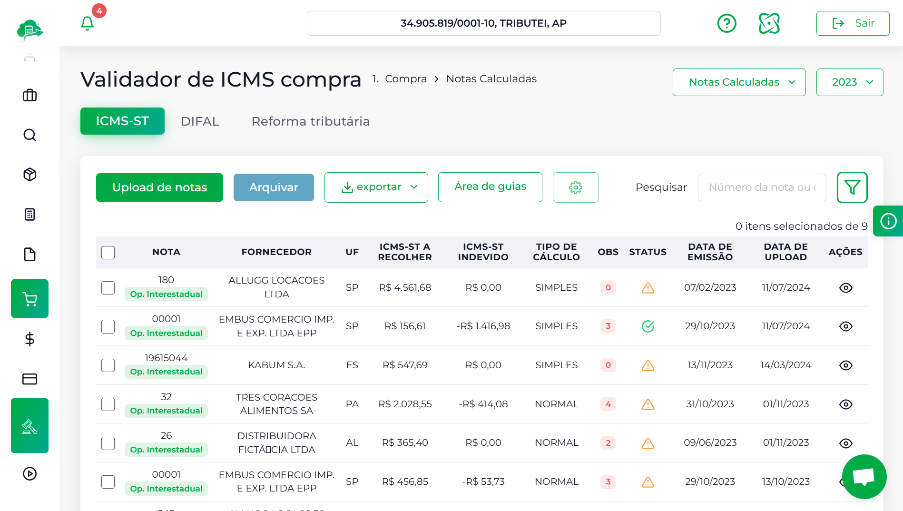Click the help question mark icon
Screen dimensions: 903x511
pos(726,23)
